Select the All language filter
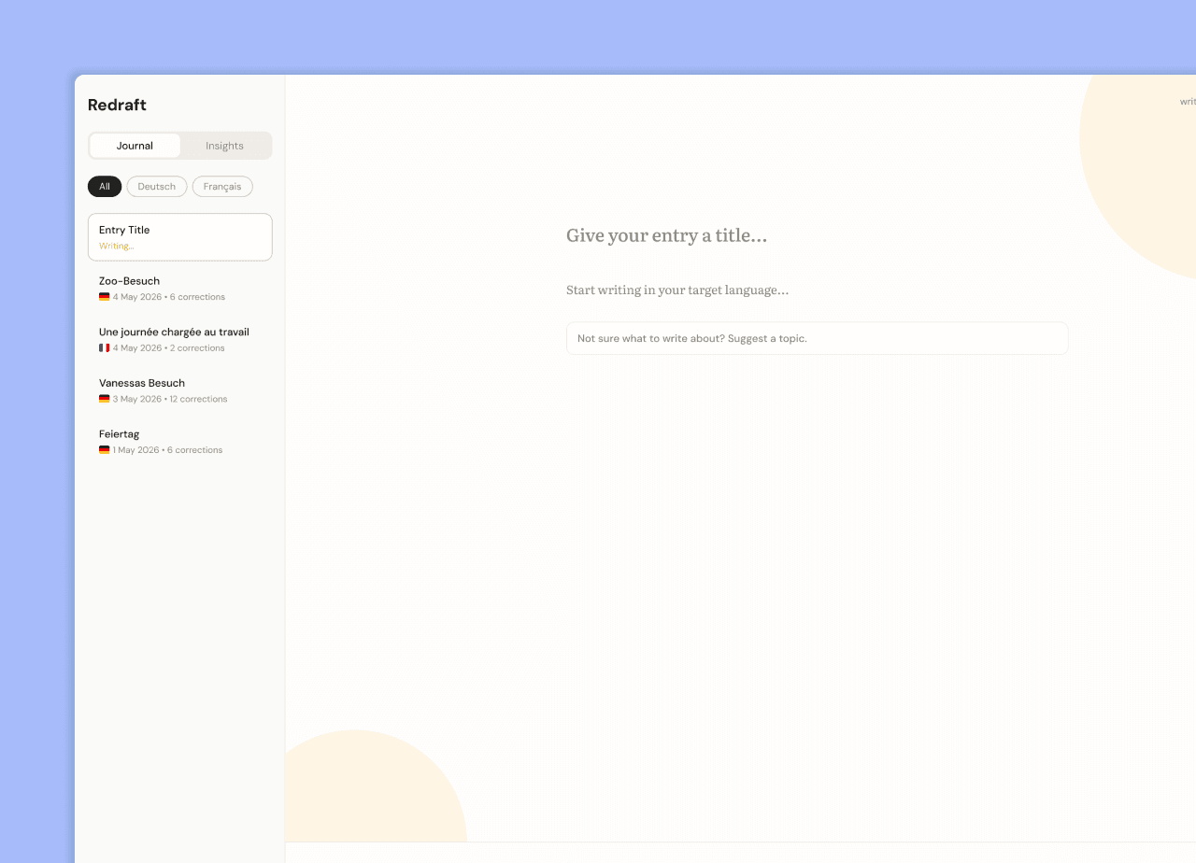 click(x=105, y=187)
